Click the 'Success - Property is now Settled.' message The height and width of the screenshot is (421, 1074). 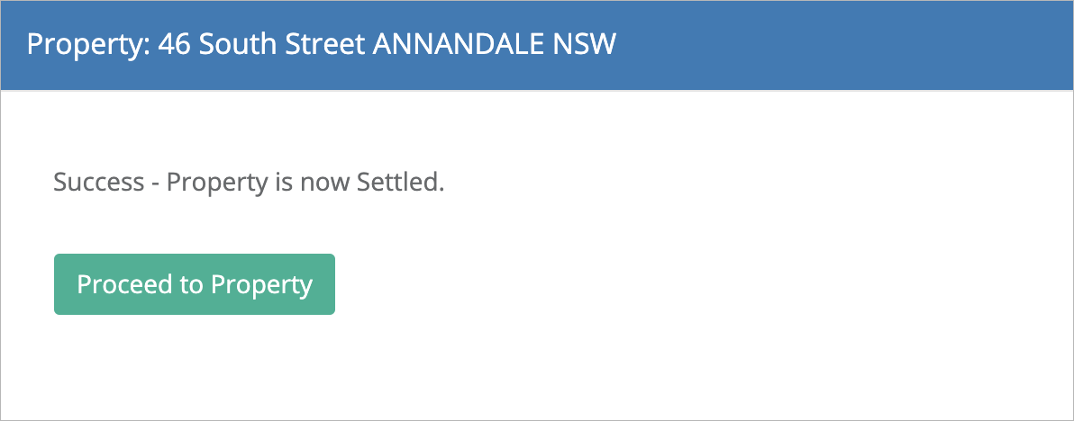click(249, 184)
